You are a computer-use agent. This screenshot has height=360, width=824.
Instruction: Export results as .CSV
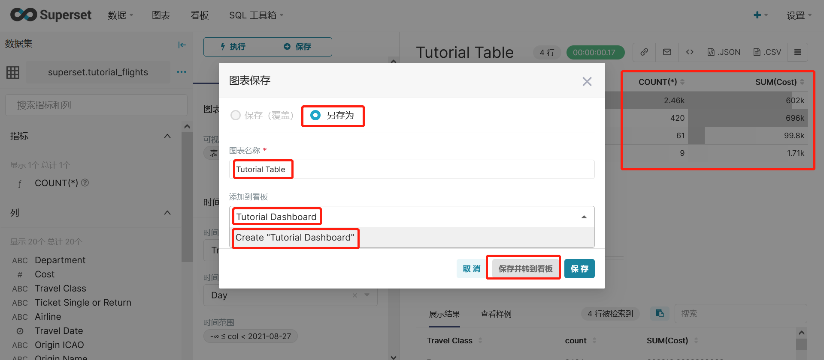(767, 52)
